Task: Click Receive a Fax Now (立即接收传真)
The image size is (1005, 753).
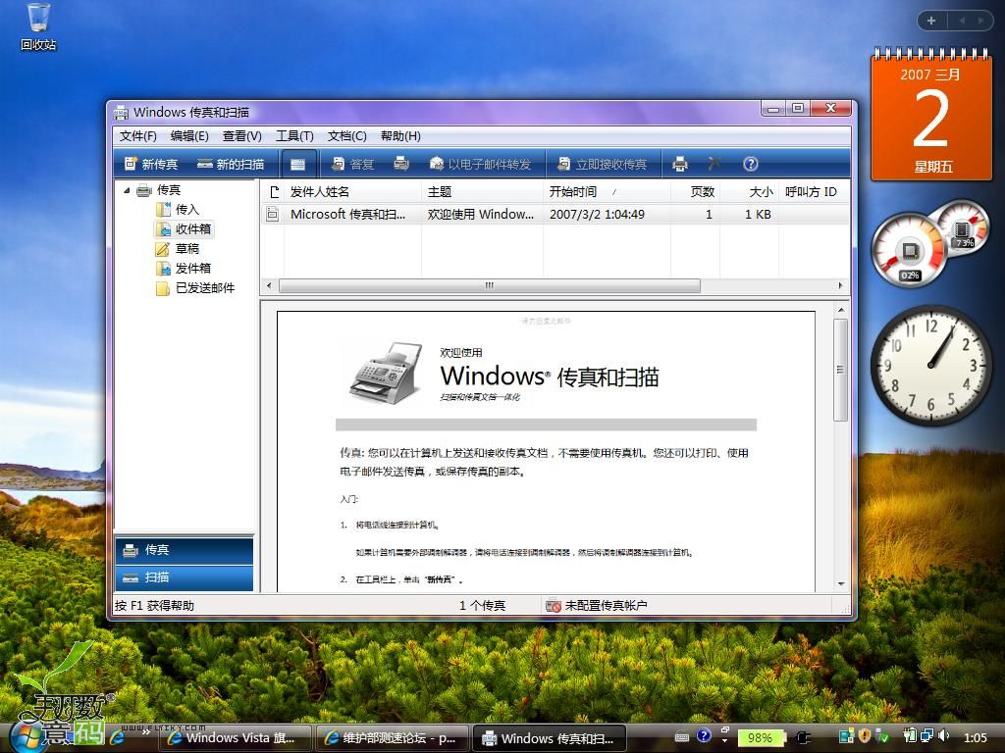Action: (x=602, y=164)
